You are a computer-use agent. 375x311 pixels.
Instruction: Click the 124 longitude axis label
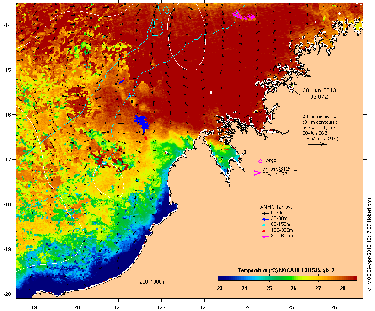247,307
